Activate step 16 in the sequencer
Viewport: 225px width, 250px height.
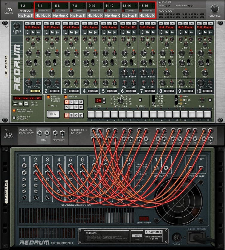(x=208, y=114)
